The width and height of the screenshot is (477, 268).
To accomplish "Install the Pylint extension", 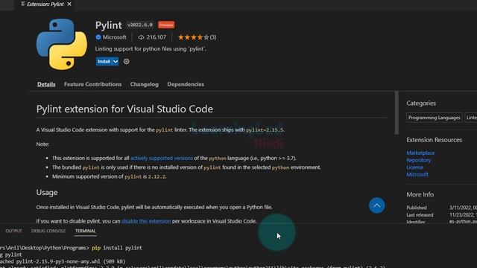I will 104,61.
